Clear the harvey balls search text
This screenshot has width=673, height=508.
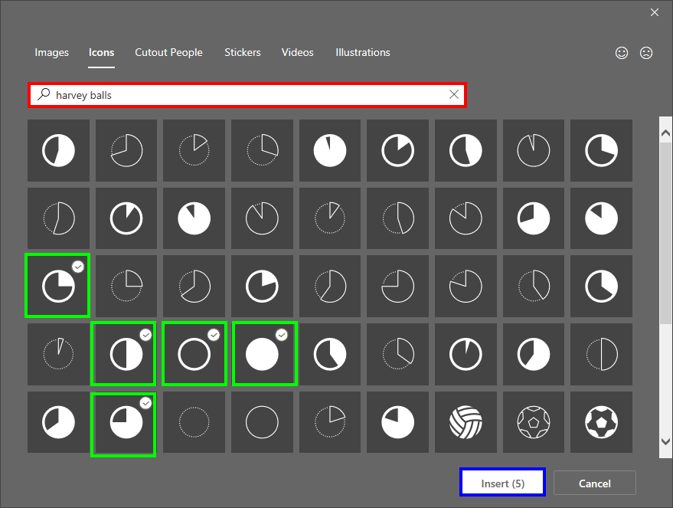tap(453, 93)
